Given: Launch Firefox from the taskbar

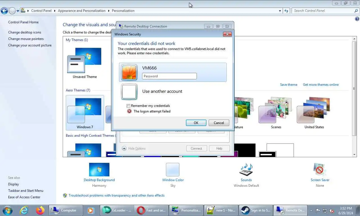Looking at the screenshot, I should point(40,210).
